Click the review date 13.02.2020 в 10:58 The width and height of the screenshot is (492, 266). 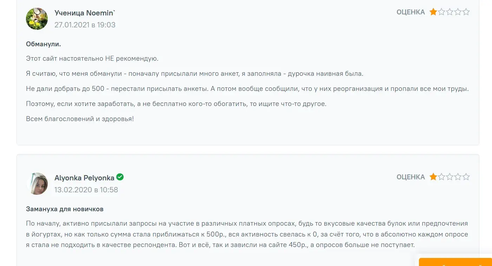point(86,190)
